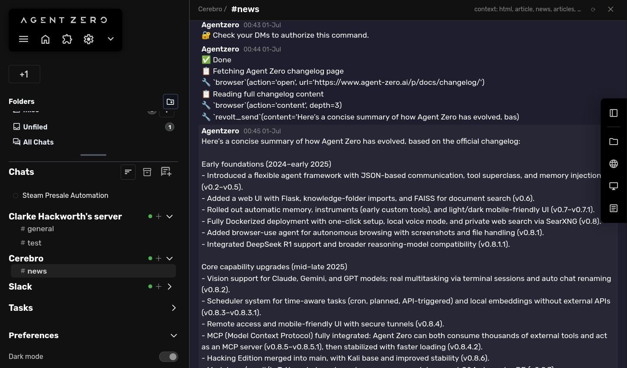Add a channel to the Cerebro server
Viewport: 627px width, 368px height.
tap(159, 258)
